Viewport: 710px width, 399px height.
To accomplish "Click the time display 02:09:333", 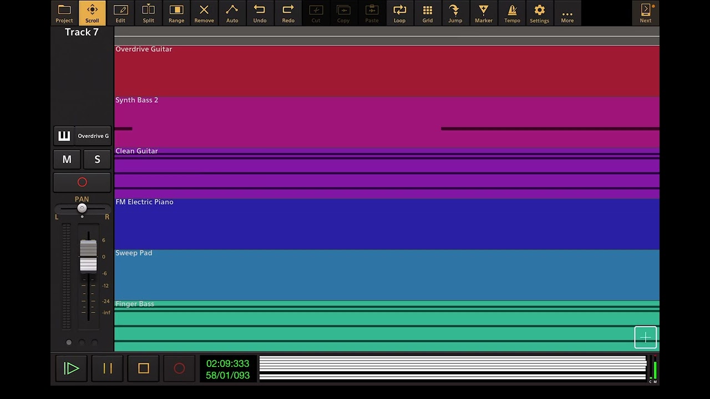I will (228, 364).
